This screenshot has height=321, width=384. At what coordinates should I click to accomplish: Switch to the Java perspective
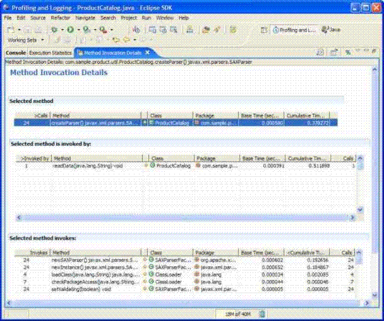[x=333, y=29]
